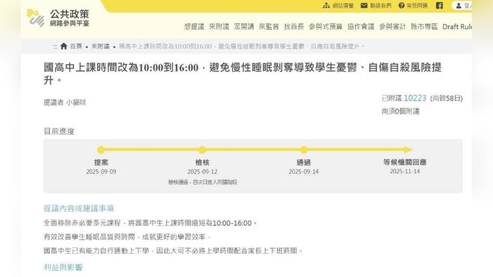
Task: Go to 來監督 navigation item
Action: [x=269, y=27]
